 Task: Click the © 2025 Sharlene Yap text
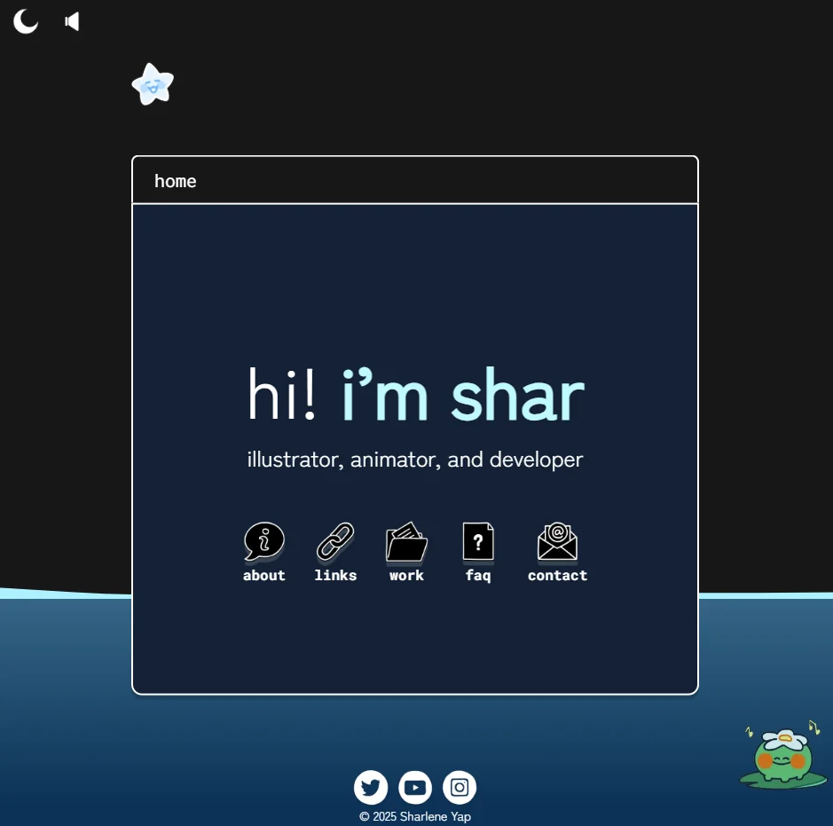[415, 816]
